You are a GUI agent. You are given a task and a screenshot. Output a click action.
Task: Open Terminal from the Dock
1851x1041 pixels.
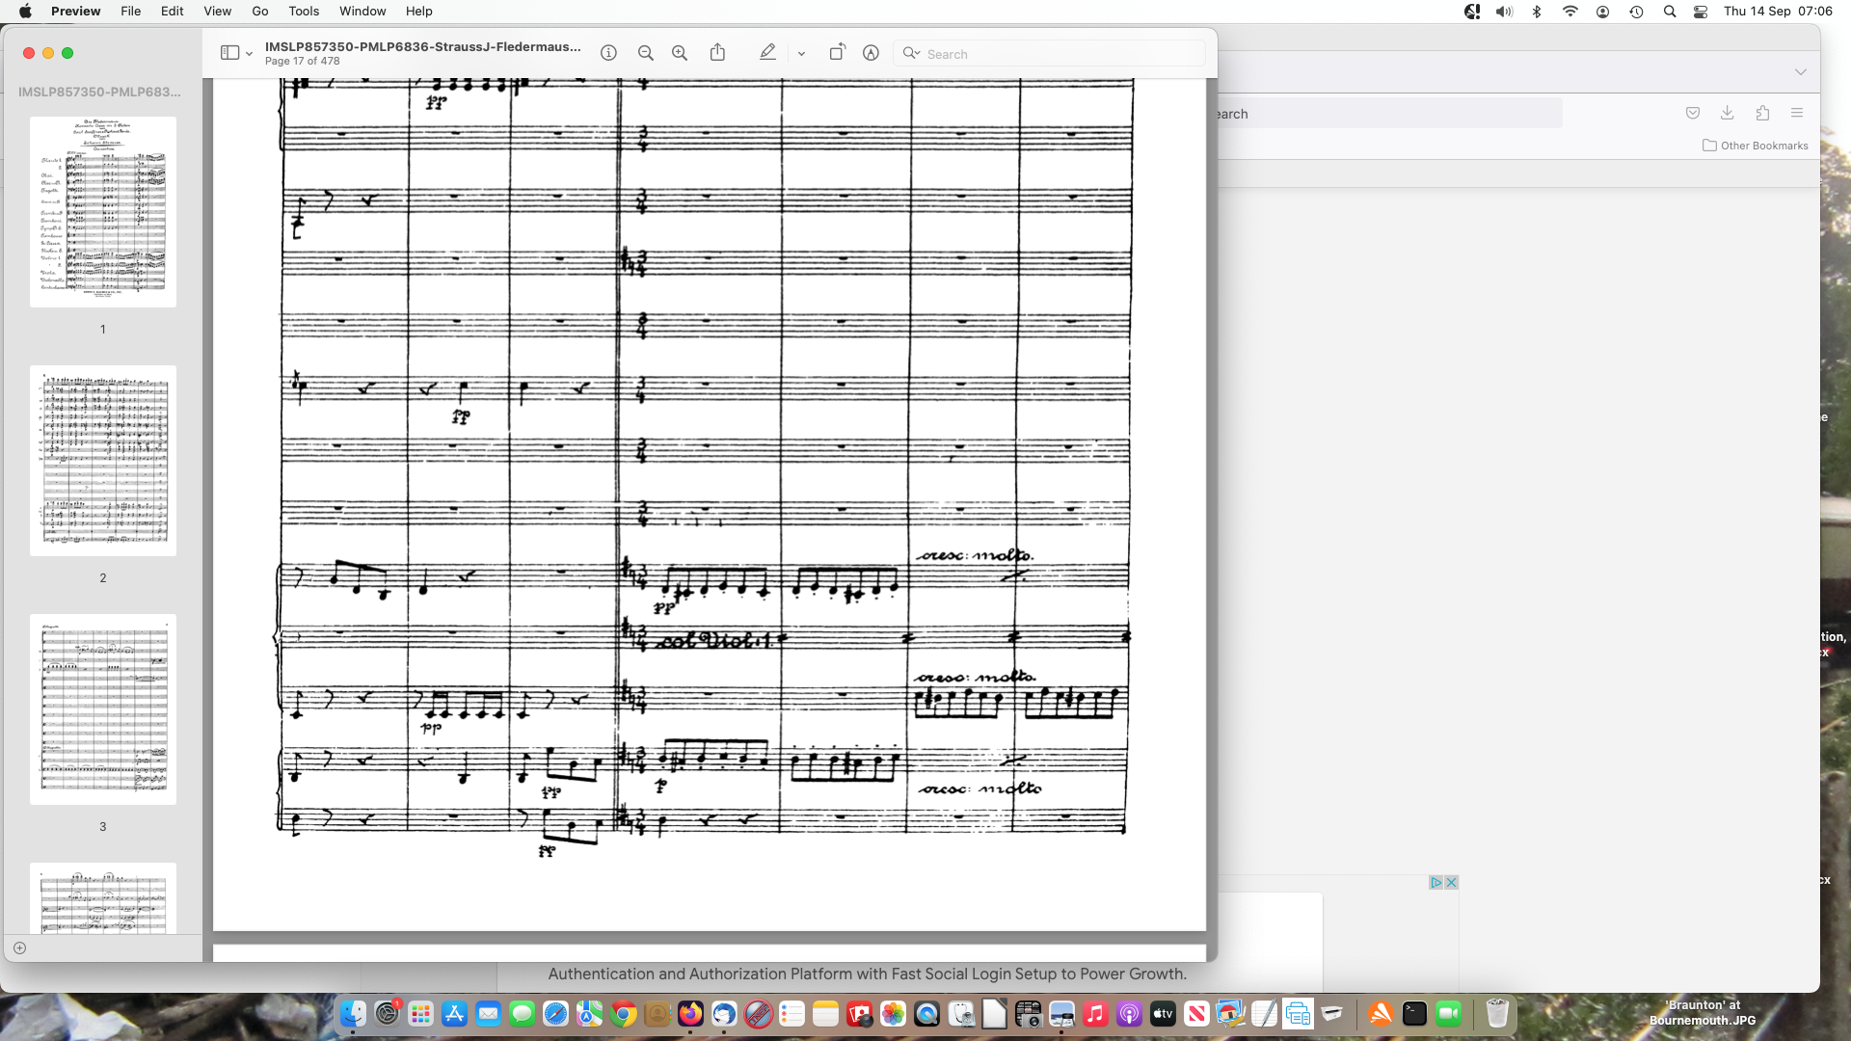point(1414,1014)
